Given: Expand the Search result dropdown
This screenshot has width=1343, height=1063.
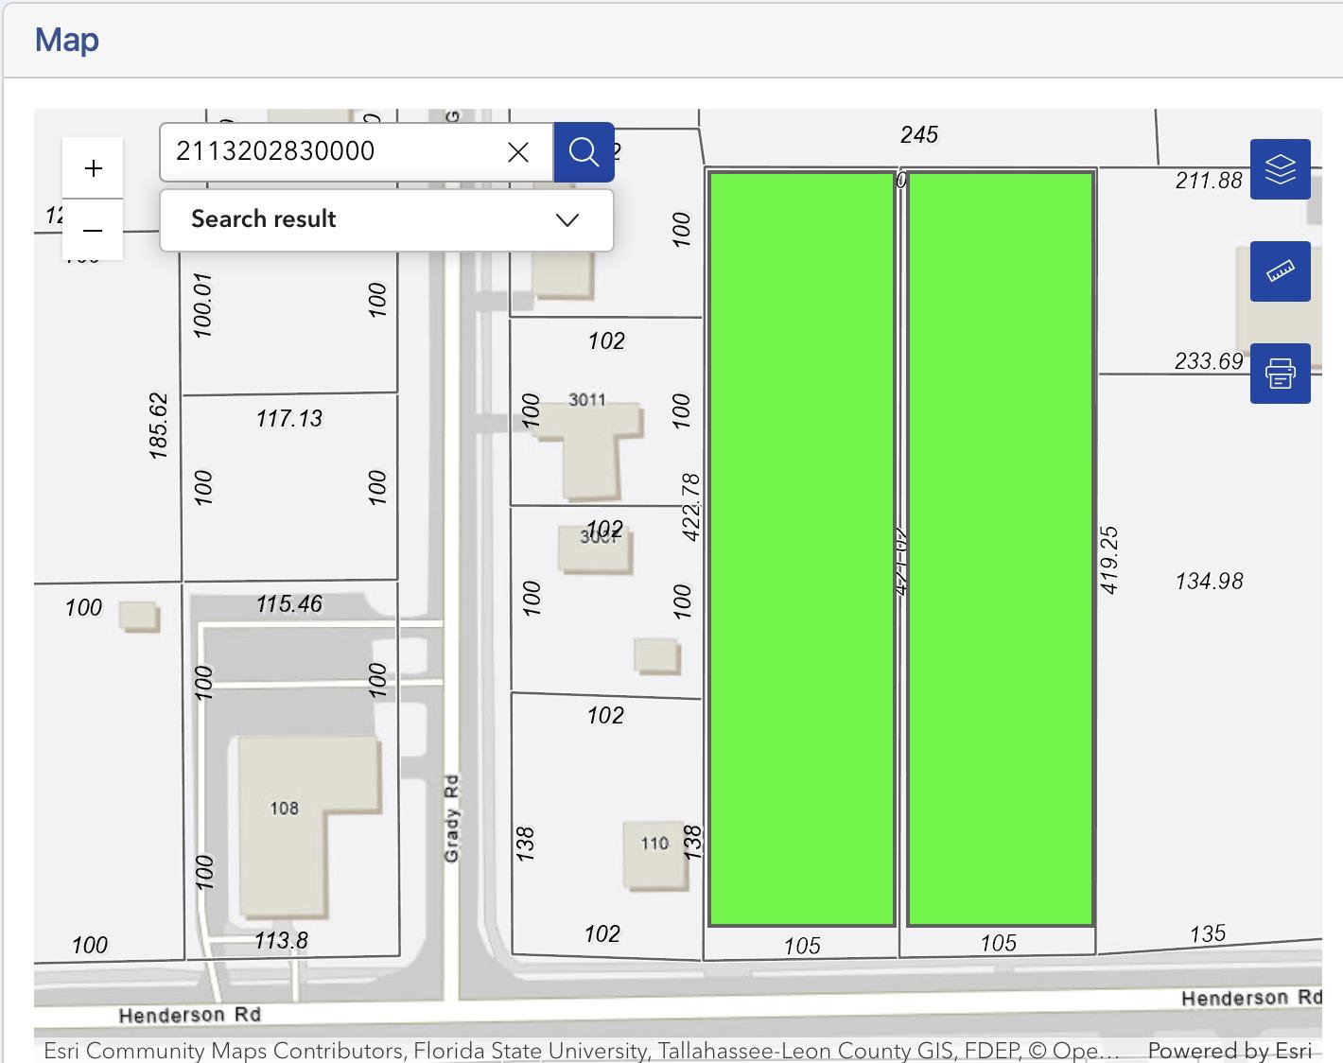Looking at the screenshot, I should [x=387, y=220].
